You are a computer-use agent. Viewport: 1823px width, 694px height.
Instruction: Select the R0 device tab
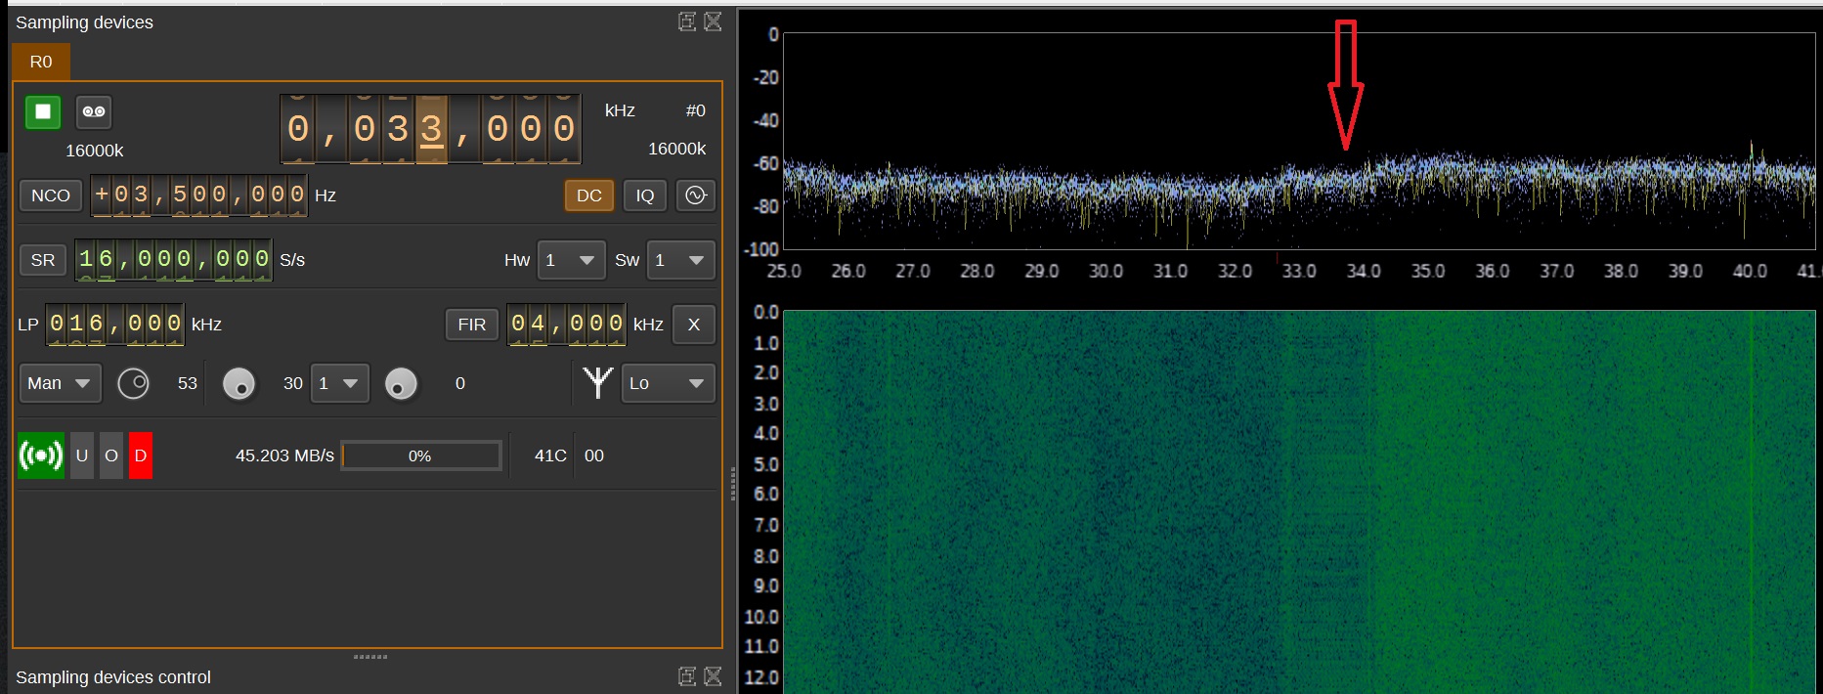tap(41, 62)
